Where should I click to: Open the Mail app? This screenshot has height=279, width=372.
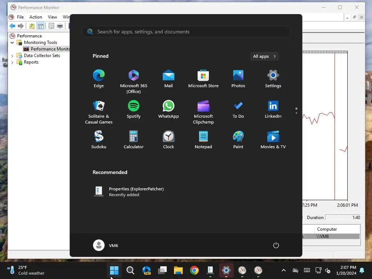169,79
